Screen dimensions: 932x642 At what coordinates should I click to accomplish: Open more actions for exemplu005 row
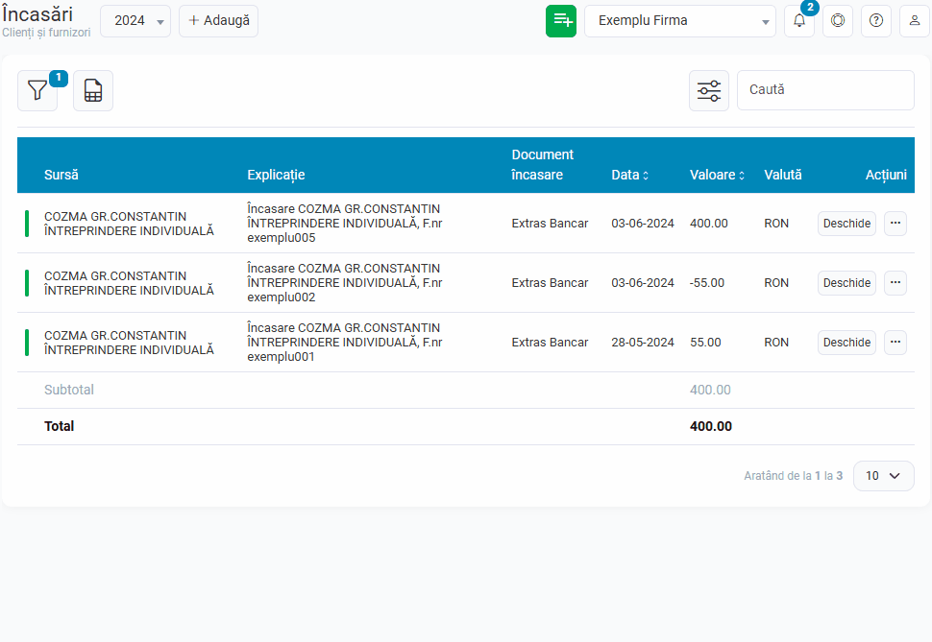pyautogui.click(x=895, y=224)
